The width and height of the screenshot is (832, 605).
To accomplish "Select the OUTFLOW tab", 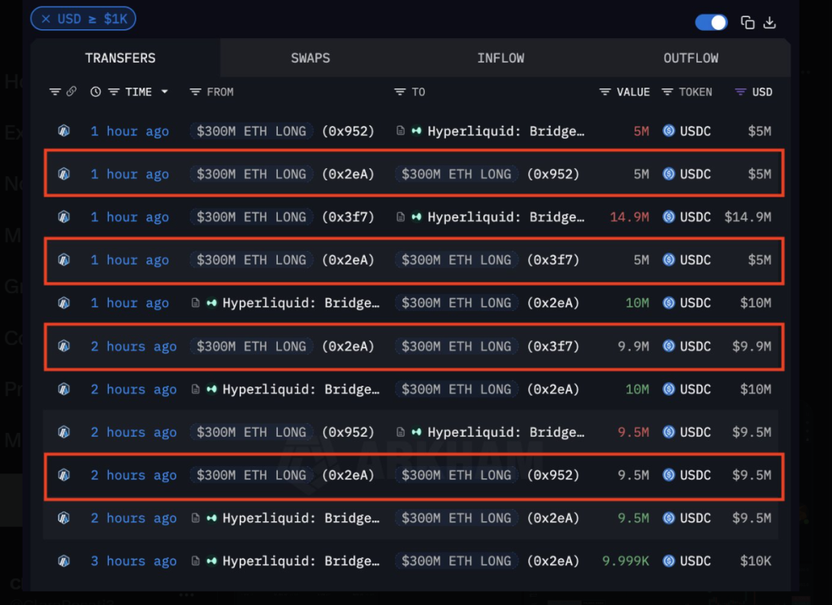I will pos(691,58).
